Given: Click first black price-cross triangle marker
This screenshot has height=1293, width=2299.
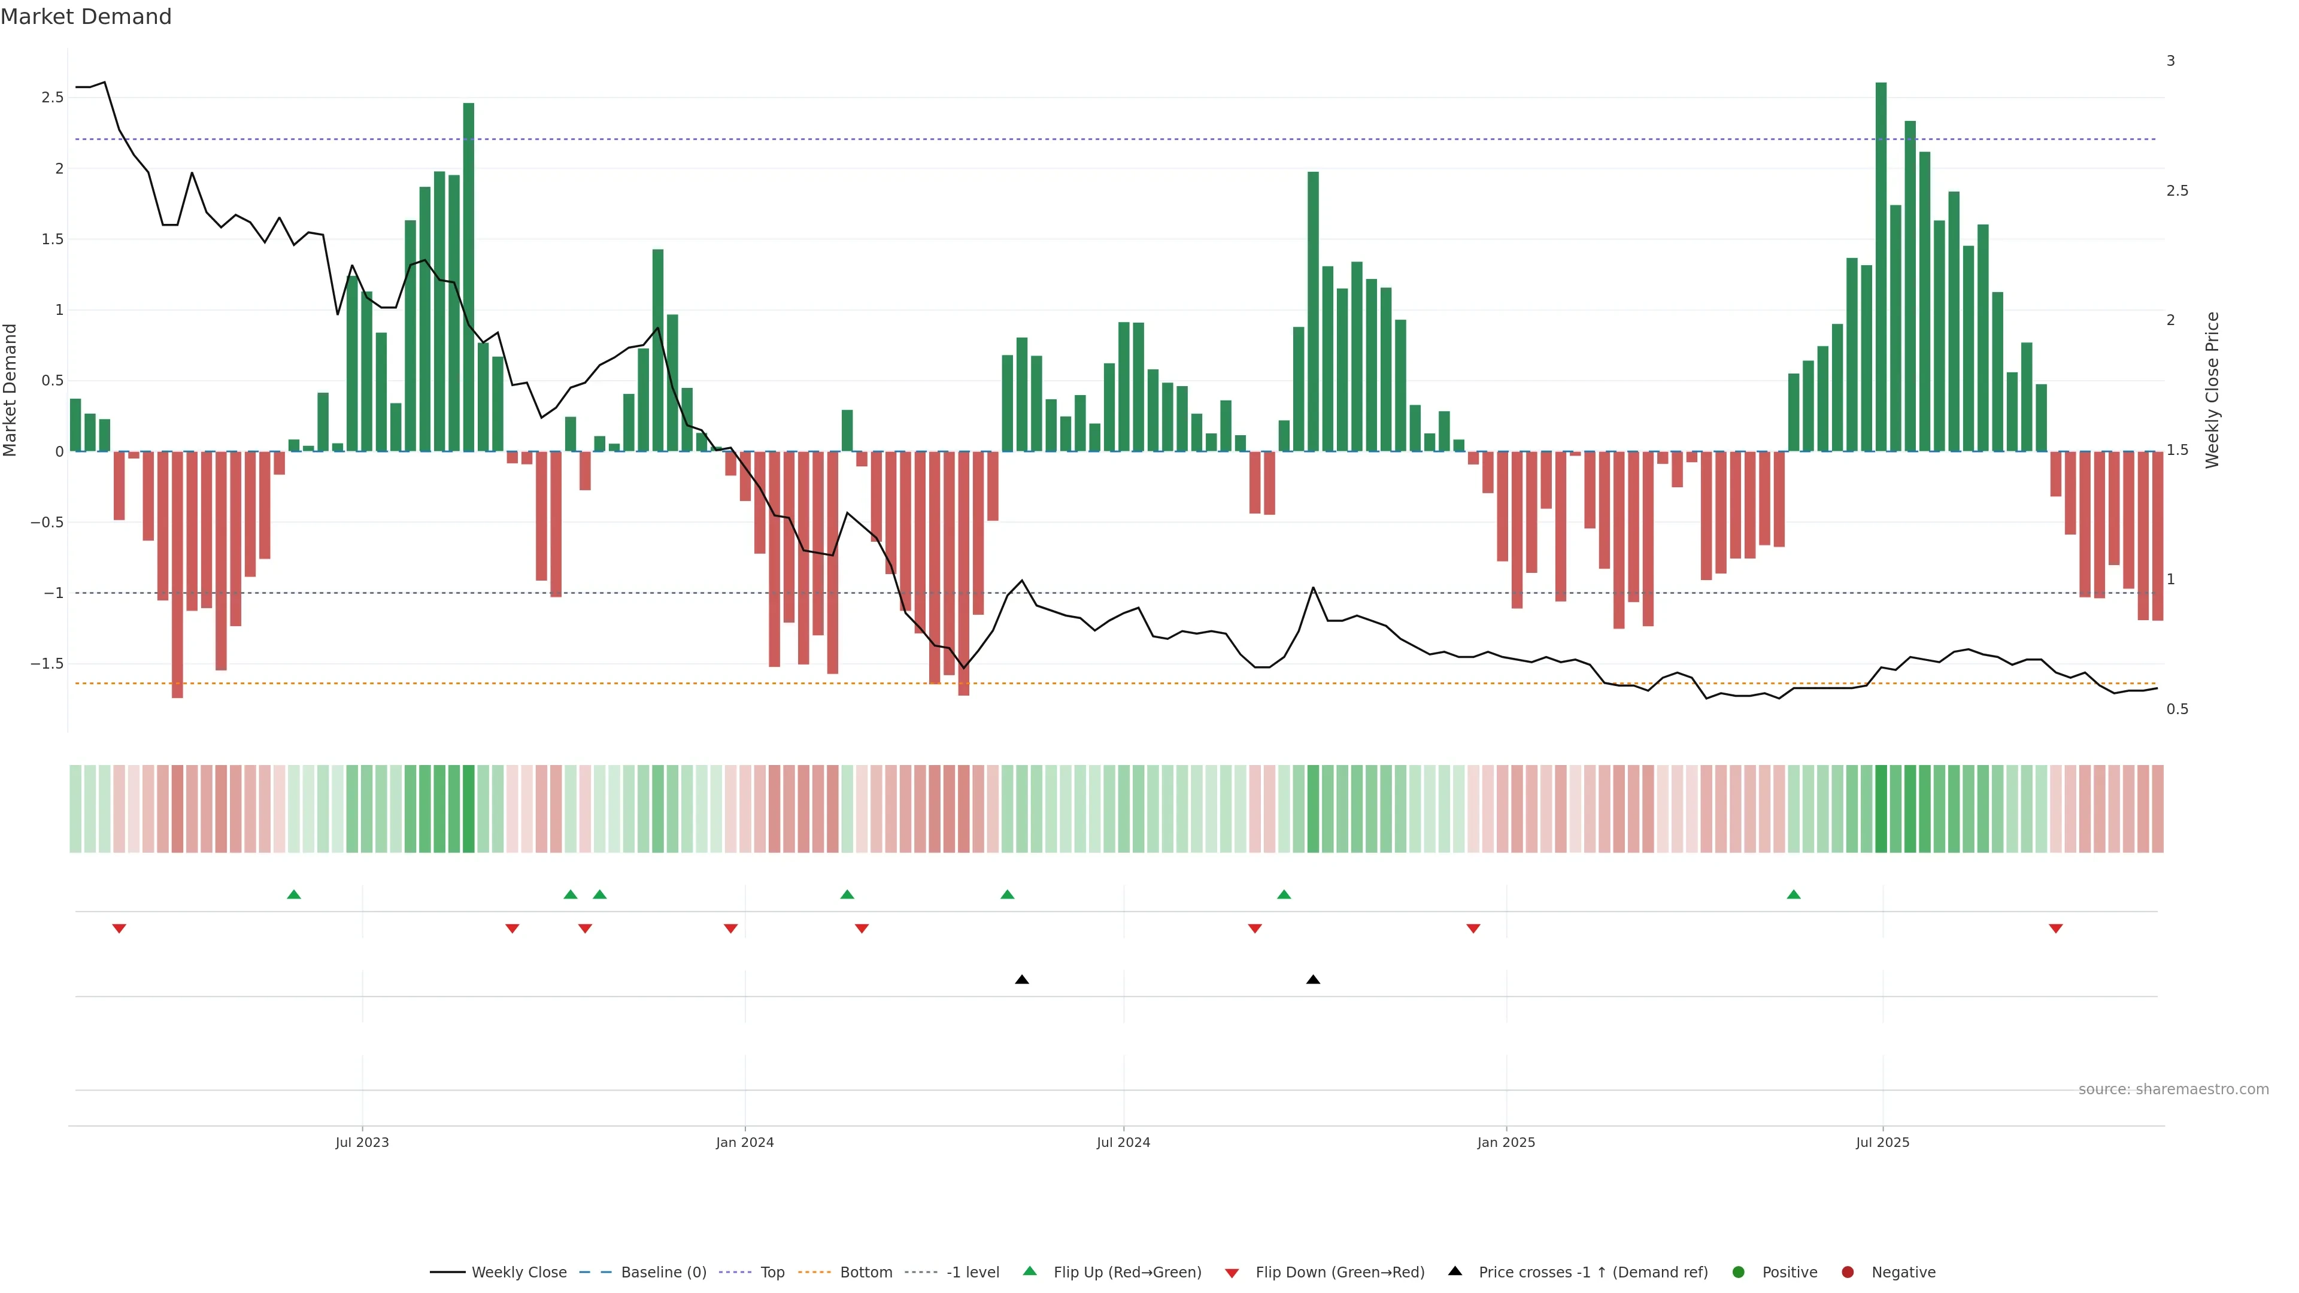Looking at the screenshot, I should pos(1022,980).
